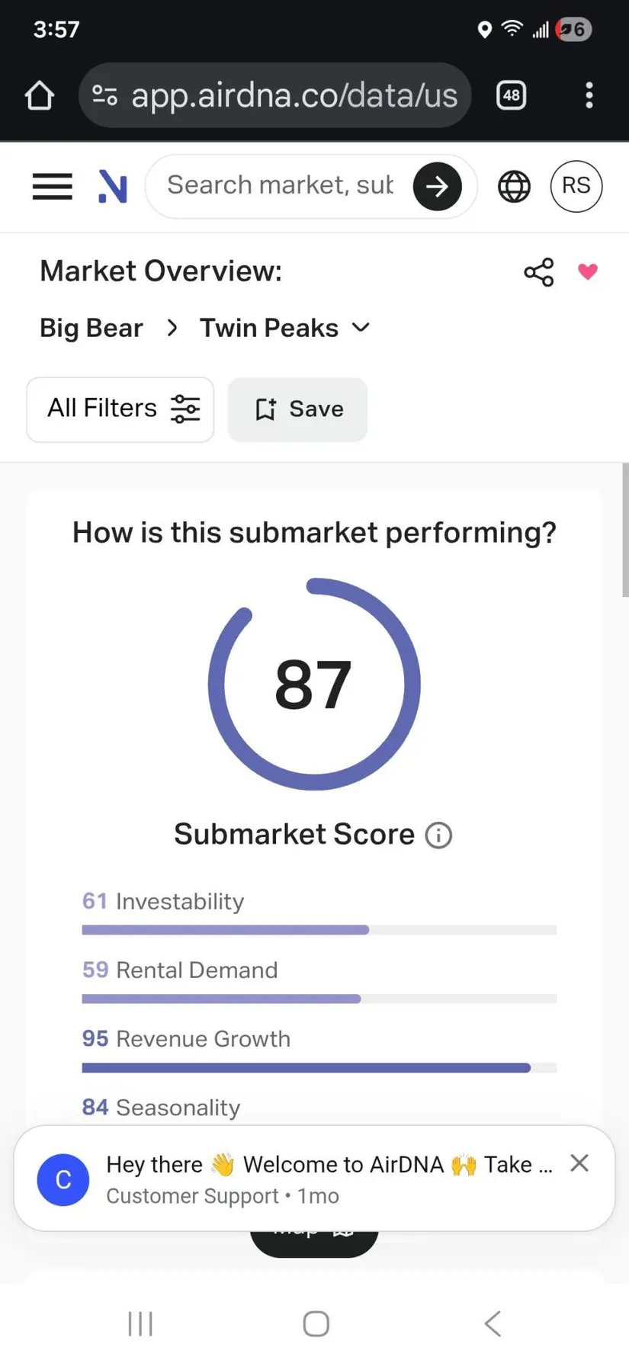Share this market overview
Screen dimensions: 629x1363
(538, 272)
